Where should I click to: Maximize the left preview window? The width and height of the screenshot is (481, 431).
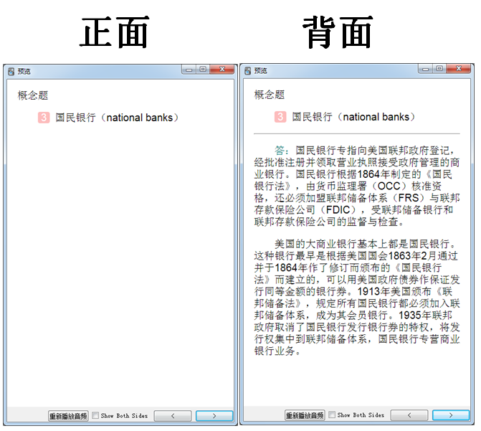[203, 70]
